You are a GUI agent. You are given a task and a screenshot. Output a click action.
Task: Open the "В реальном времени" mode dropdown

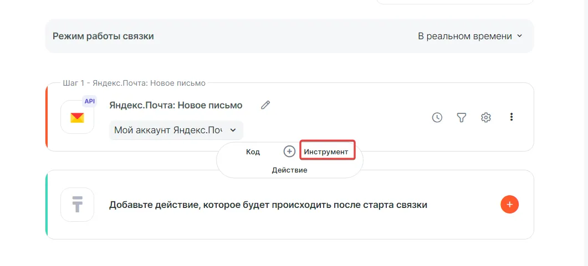470,36
